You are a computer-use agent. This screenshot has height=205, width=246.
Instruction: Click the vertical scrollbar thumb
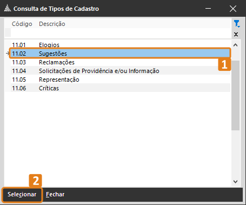tap(235, 95)
